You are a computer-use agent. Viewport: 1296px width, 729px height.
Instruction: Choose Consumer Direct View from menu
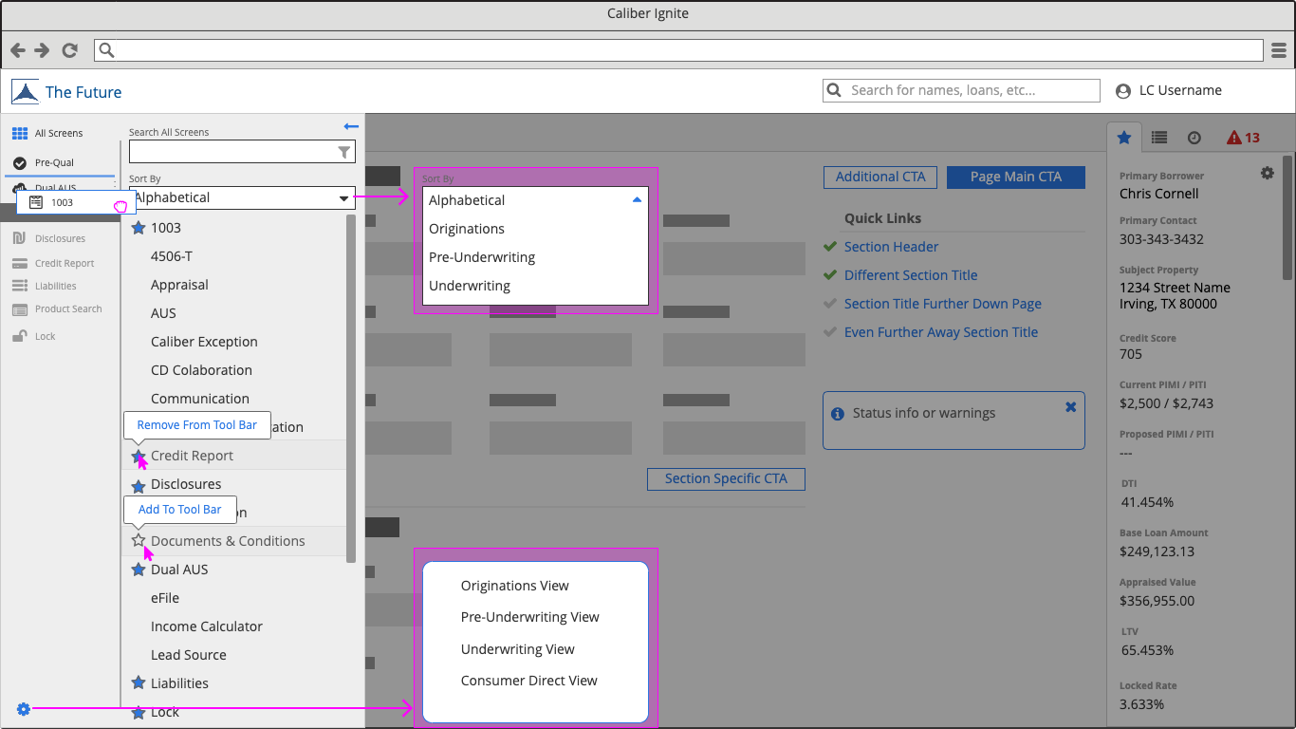[528, 681]
